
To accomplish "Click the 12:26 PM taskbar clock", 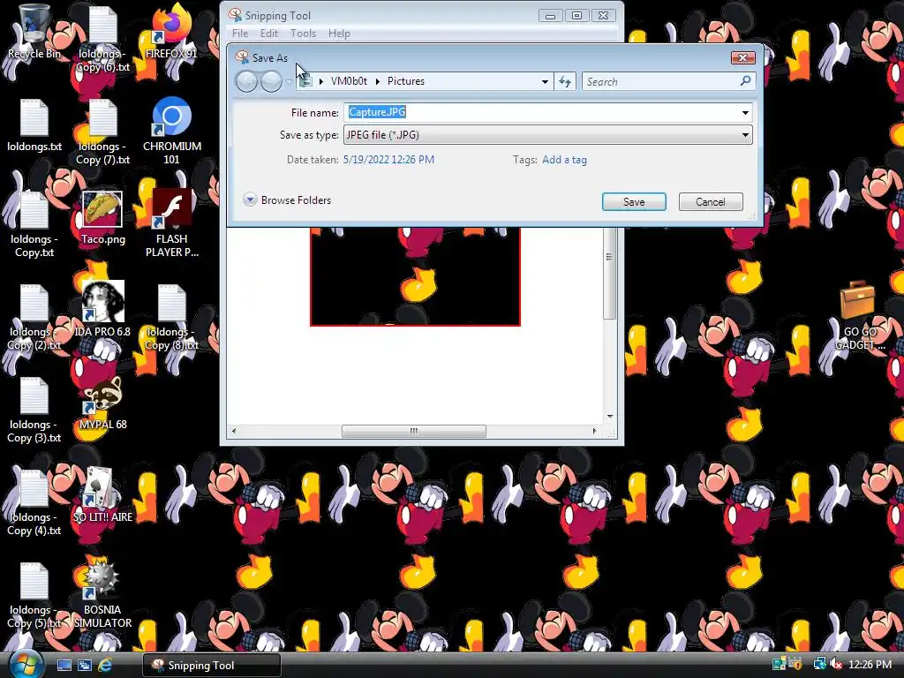I will coord(870,664).
